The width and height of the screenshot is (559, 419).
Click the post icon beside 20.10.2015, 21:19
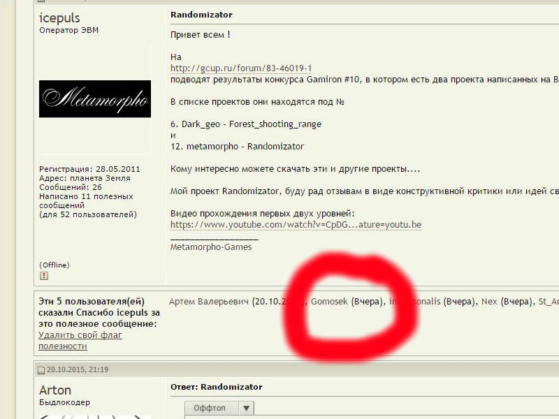click(41, 370)
